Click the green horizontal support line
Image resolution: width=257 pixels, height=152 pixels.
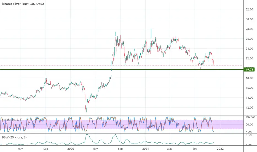click(122, 70)
